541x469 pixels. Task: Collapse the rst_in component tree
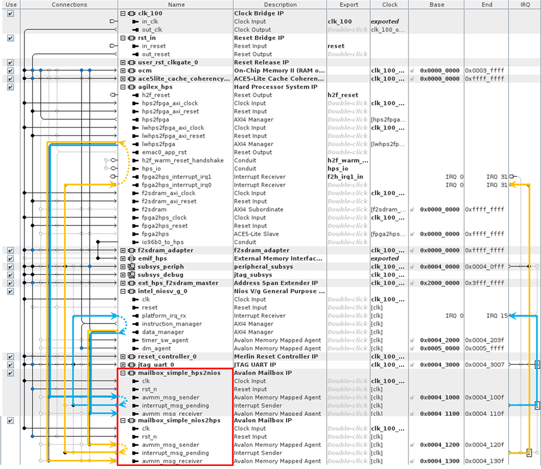pos(123,38)
